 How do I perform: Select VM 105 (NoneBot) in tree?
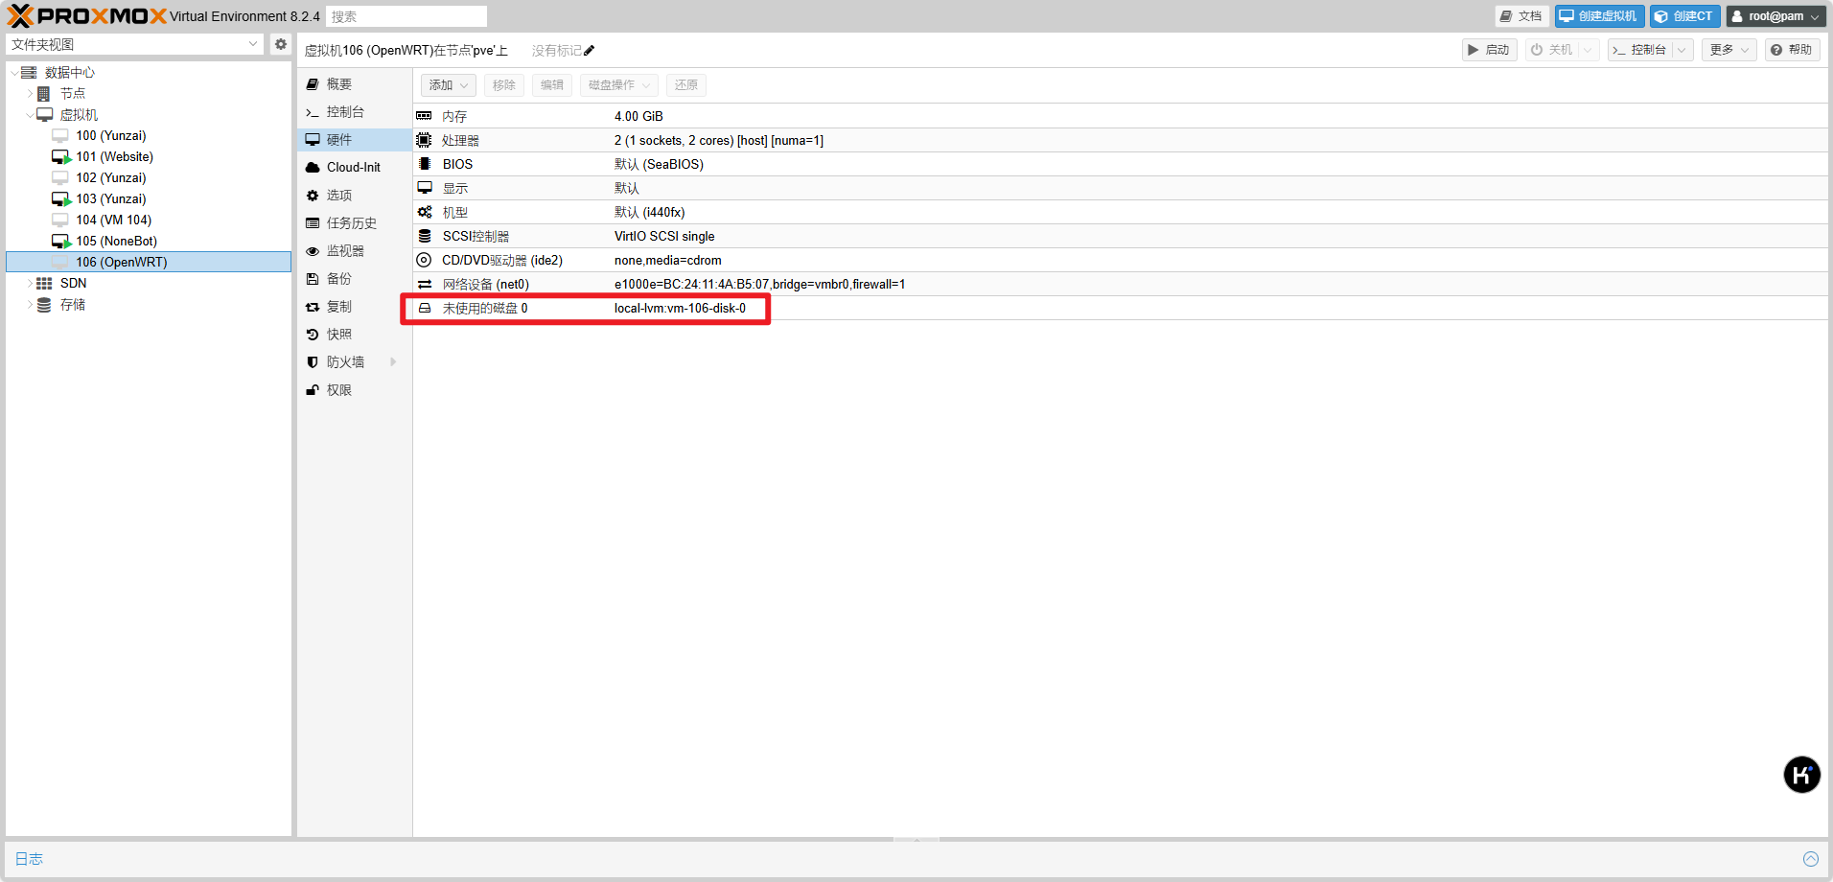click(116, 242)
